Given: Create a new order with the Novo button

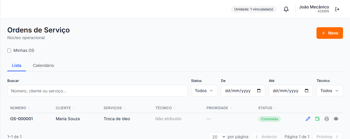Looking at the screenshot, I should pos(330,33).
